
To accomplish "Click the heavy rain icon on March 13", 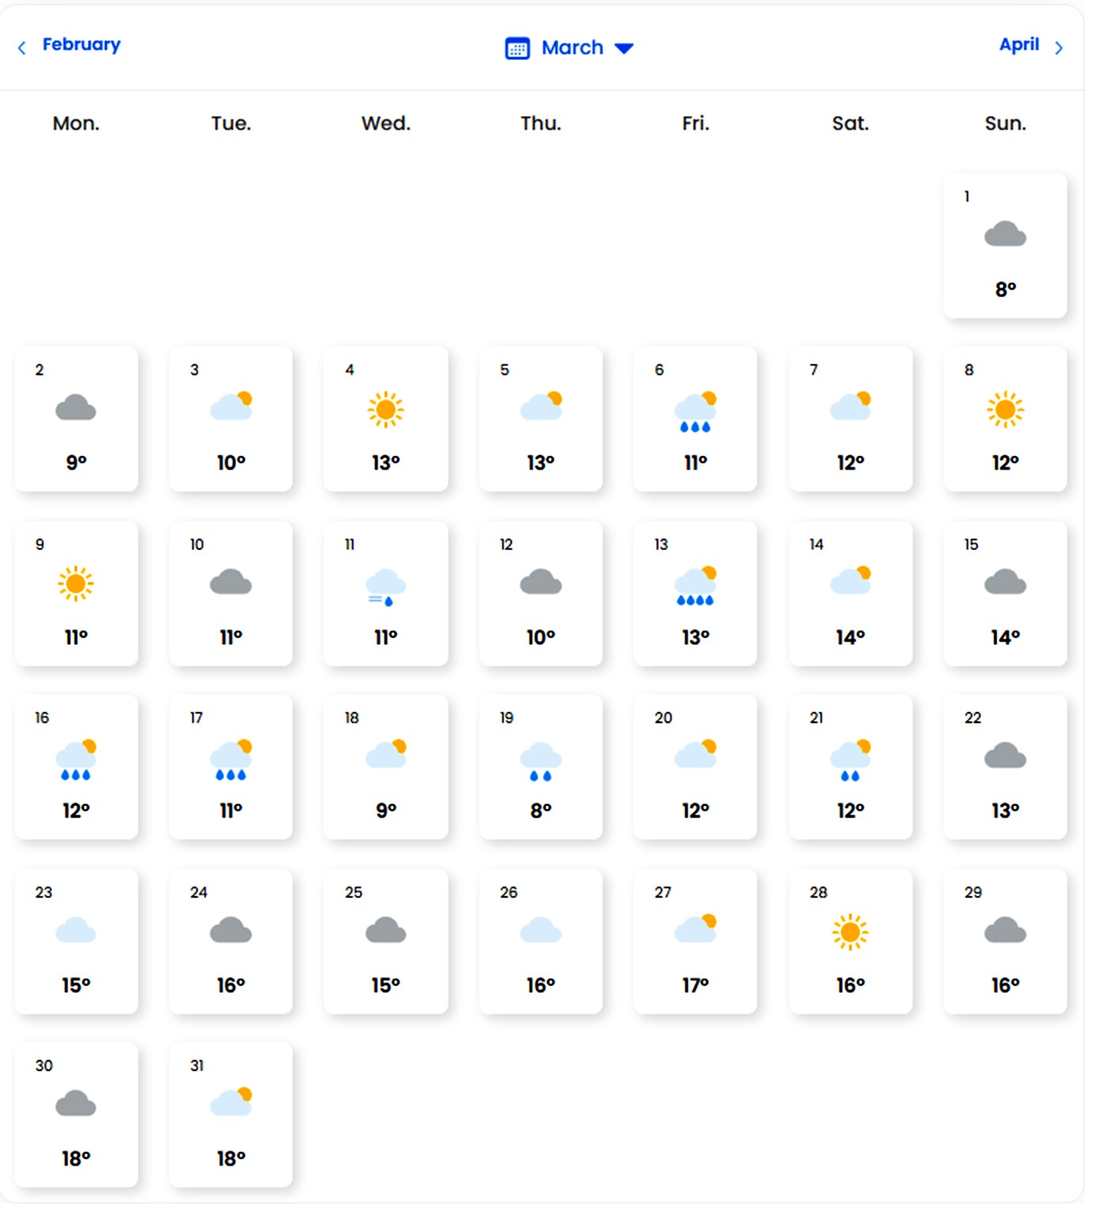I will (x=695, y=586).
